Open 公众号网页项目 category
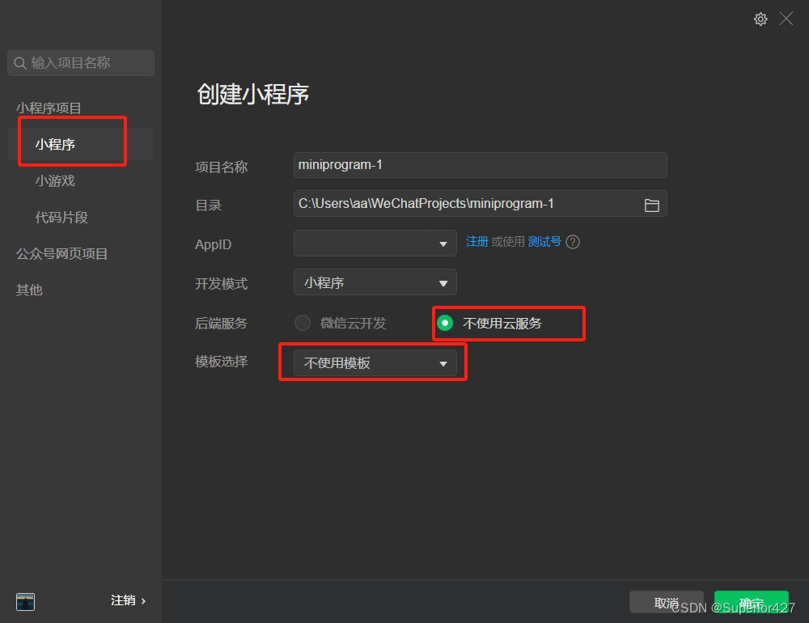Screen dimensions: 809x623 pos(62,254)
